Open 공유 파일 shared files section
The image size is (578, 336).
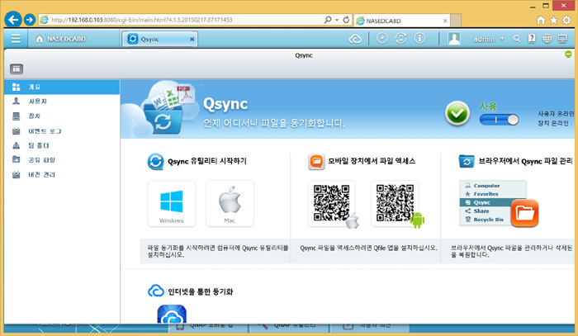coord(62,160)
